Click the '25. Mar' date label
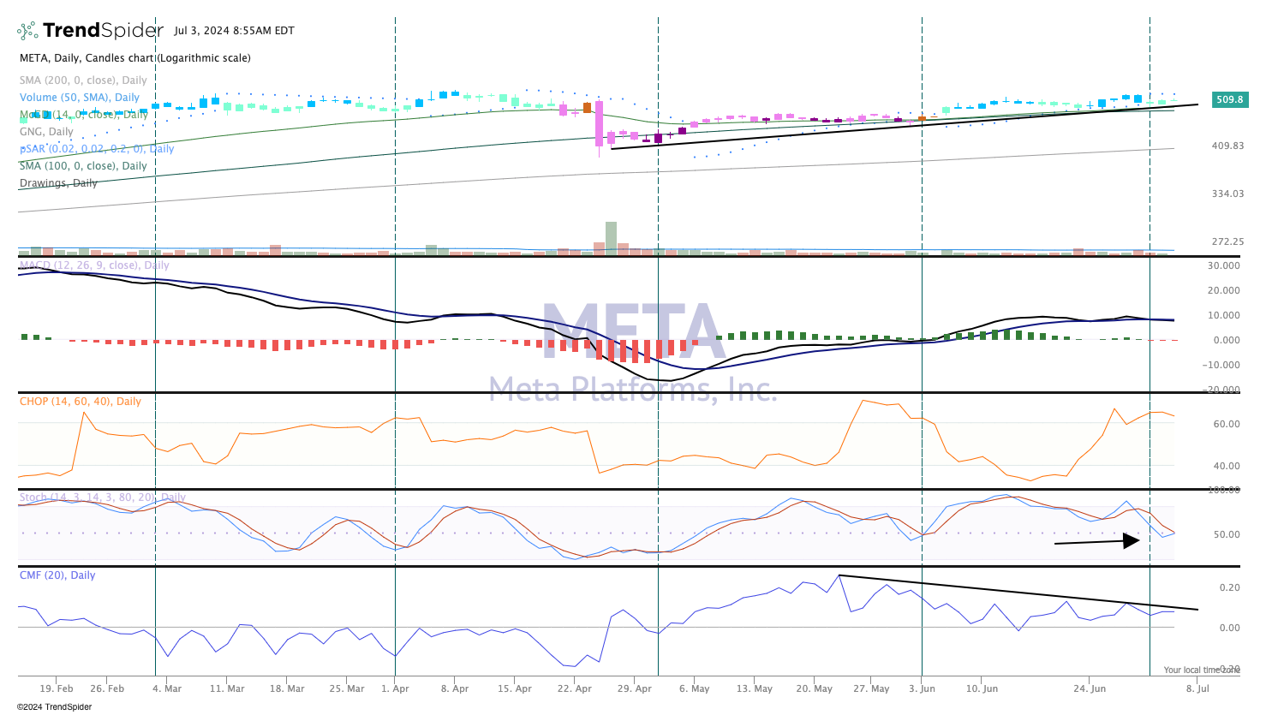 (x=347, y=688)
